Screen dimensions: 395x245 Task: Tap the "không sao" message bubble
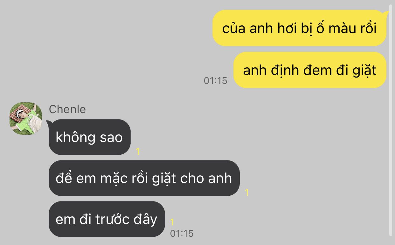point(89,137)
